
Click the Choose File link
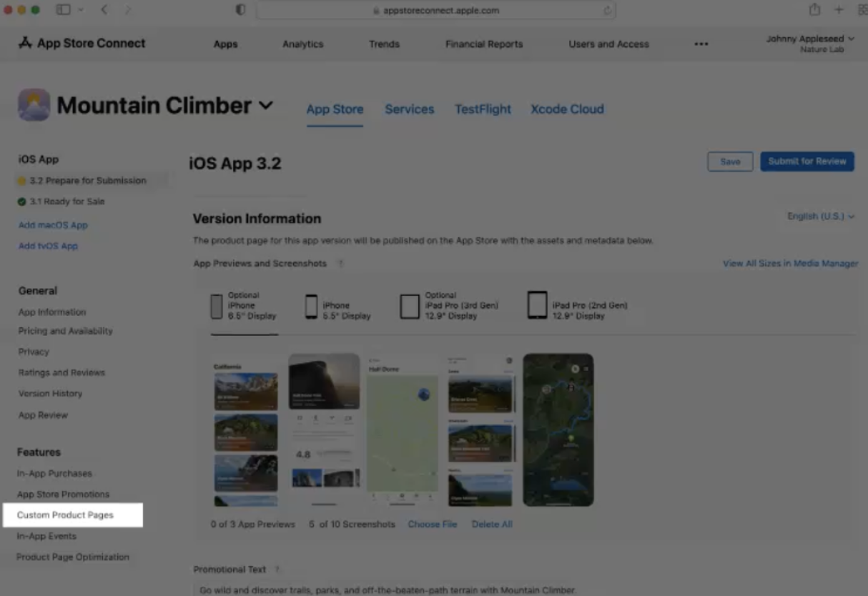pyautogui.click(x=433, y=525)
